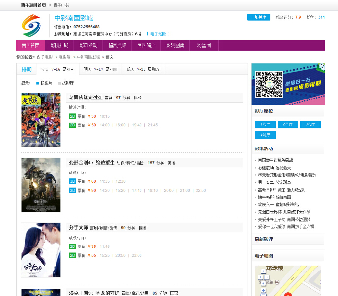
Task: Open the 洛克王国3:圣龙的守护 title link
Action: click(94, 293)
